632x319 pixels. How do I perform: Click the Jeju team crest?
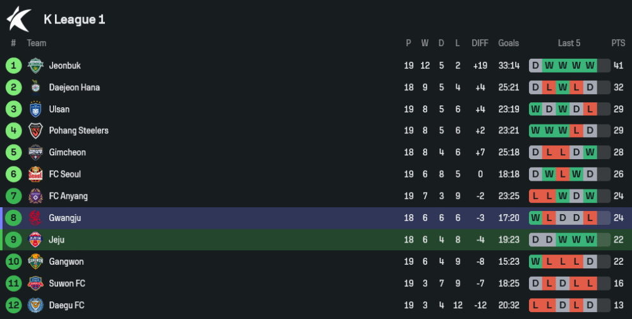click(x=35, y=240)
